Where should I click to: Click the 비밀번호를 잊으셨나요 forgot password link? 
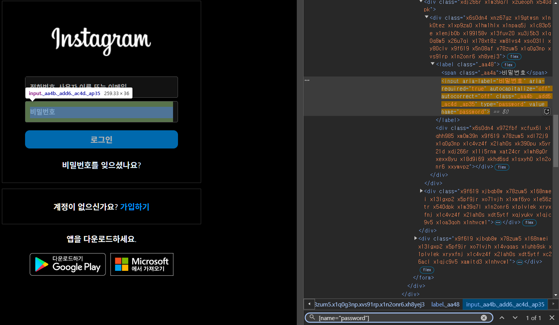click(x=101, y=165)
